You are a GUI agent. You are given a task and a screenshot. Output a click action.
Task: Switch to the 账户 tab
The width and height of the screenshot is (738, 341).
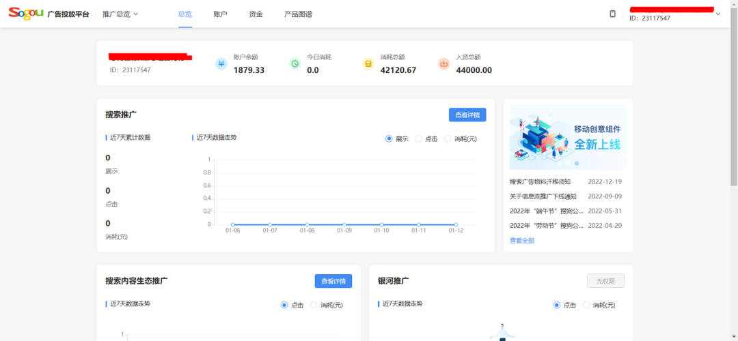(220, 14)
